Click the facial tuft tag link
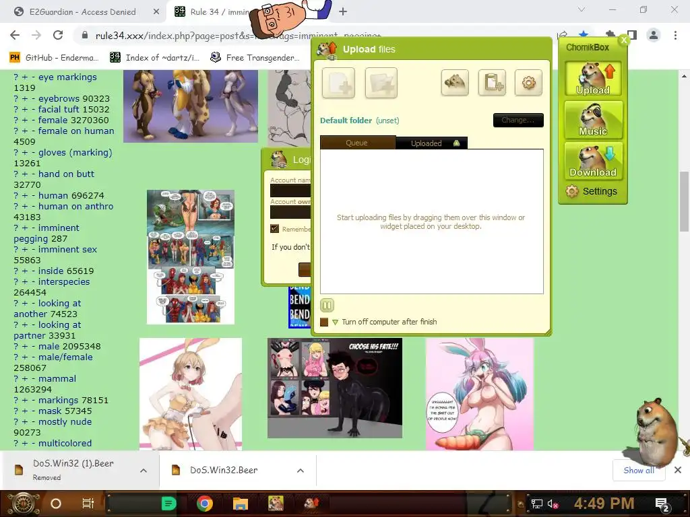The image size is (690, 517). coord(61,109)
